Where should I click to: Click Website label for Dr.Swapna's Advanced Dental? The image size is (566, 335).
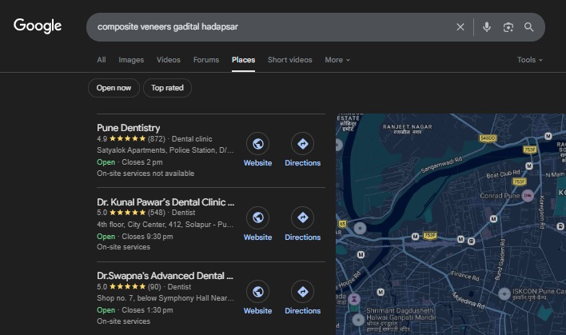click(x=257, y=311)
